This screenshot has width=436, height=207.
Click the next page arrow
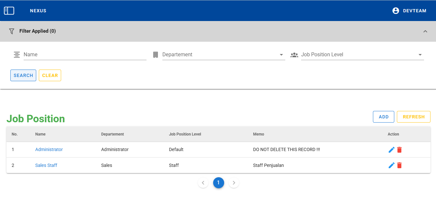[234, 183]
